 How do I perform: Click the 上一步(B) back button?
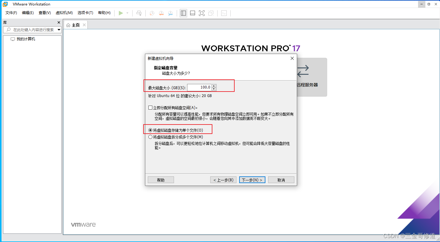(223, 180)
